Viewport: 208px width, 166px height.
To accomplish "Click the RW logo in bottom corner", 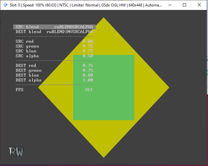I will coord(16,151).
